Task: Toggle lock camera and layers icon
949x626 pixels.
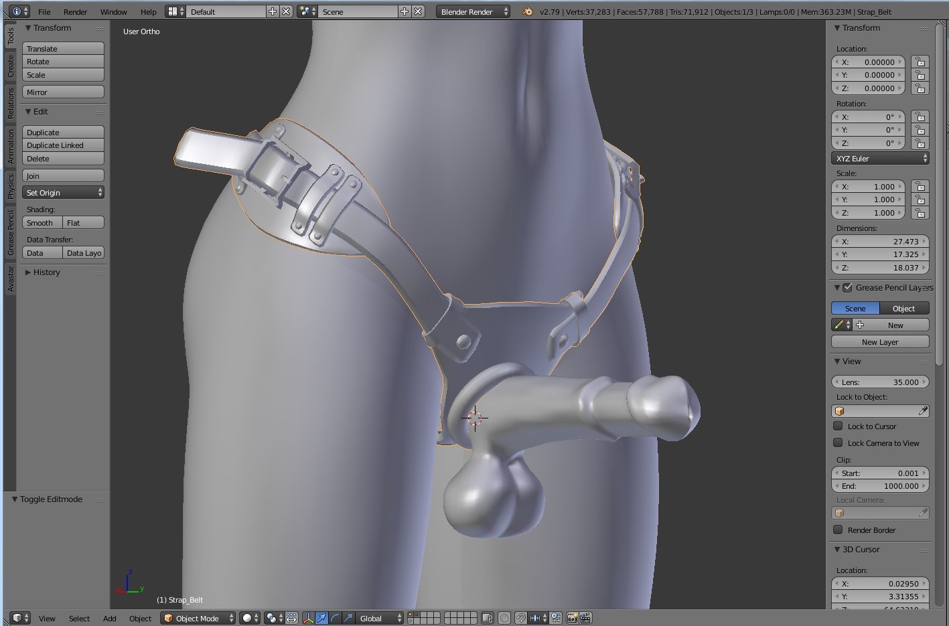Action: (488, 618)
